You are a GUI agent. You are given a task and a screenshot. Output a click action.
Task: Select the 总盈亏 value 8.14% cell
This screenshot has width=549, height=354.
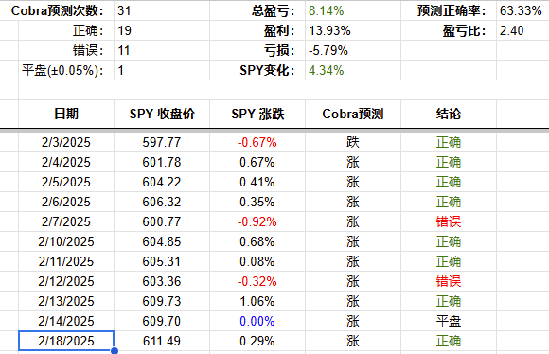[x=353, y=10]
